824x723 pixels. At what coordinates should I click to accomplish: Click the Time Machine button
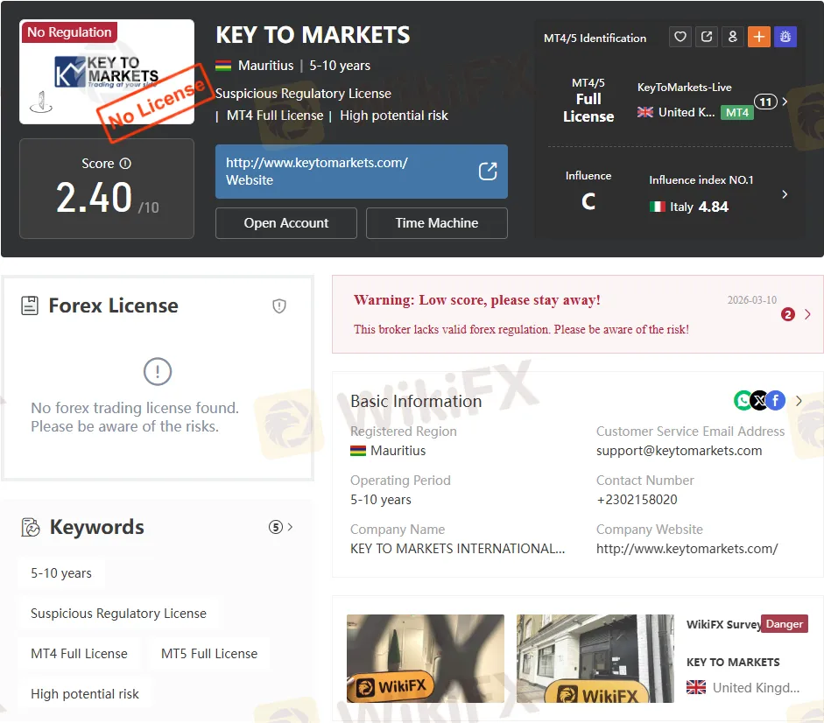(437, 223)
